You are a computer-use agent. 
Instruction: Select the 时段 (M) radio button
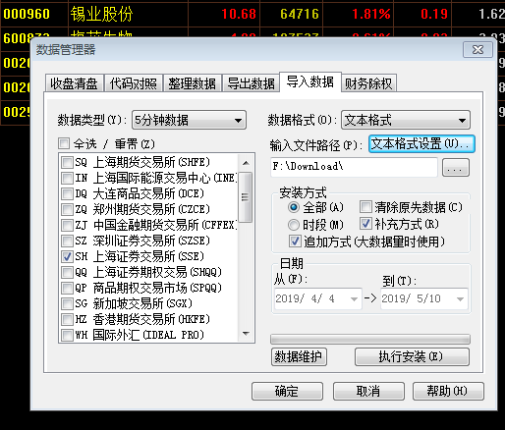click(x=294, y=225)
